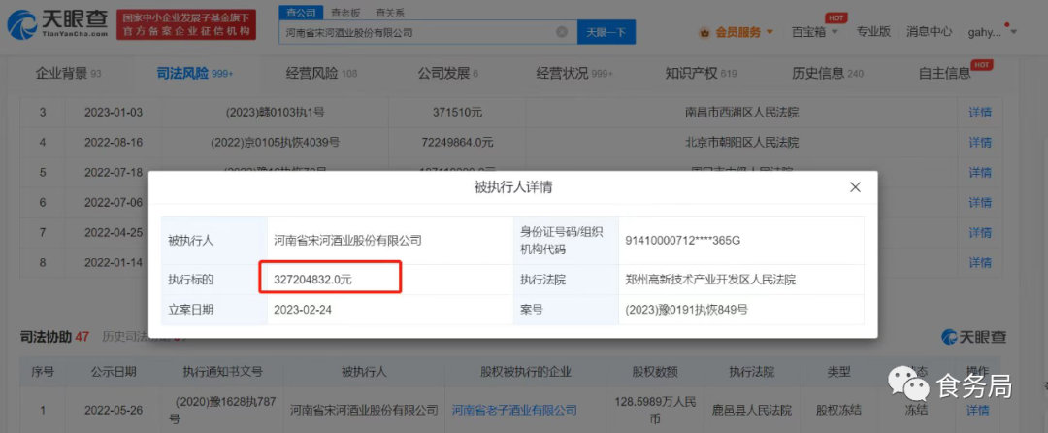The height and width of the screenshot is (433, 1048).
Task: Click the 天眼一下 search button
Action: pyautogui.click(x=606, y=32)
